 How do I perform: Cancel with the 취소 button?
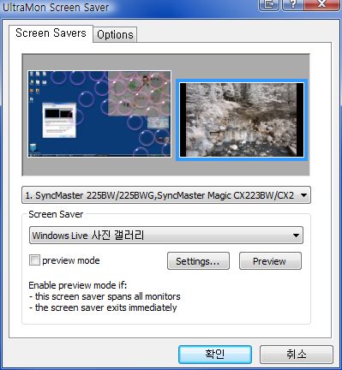297,355
